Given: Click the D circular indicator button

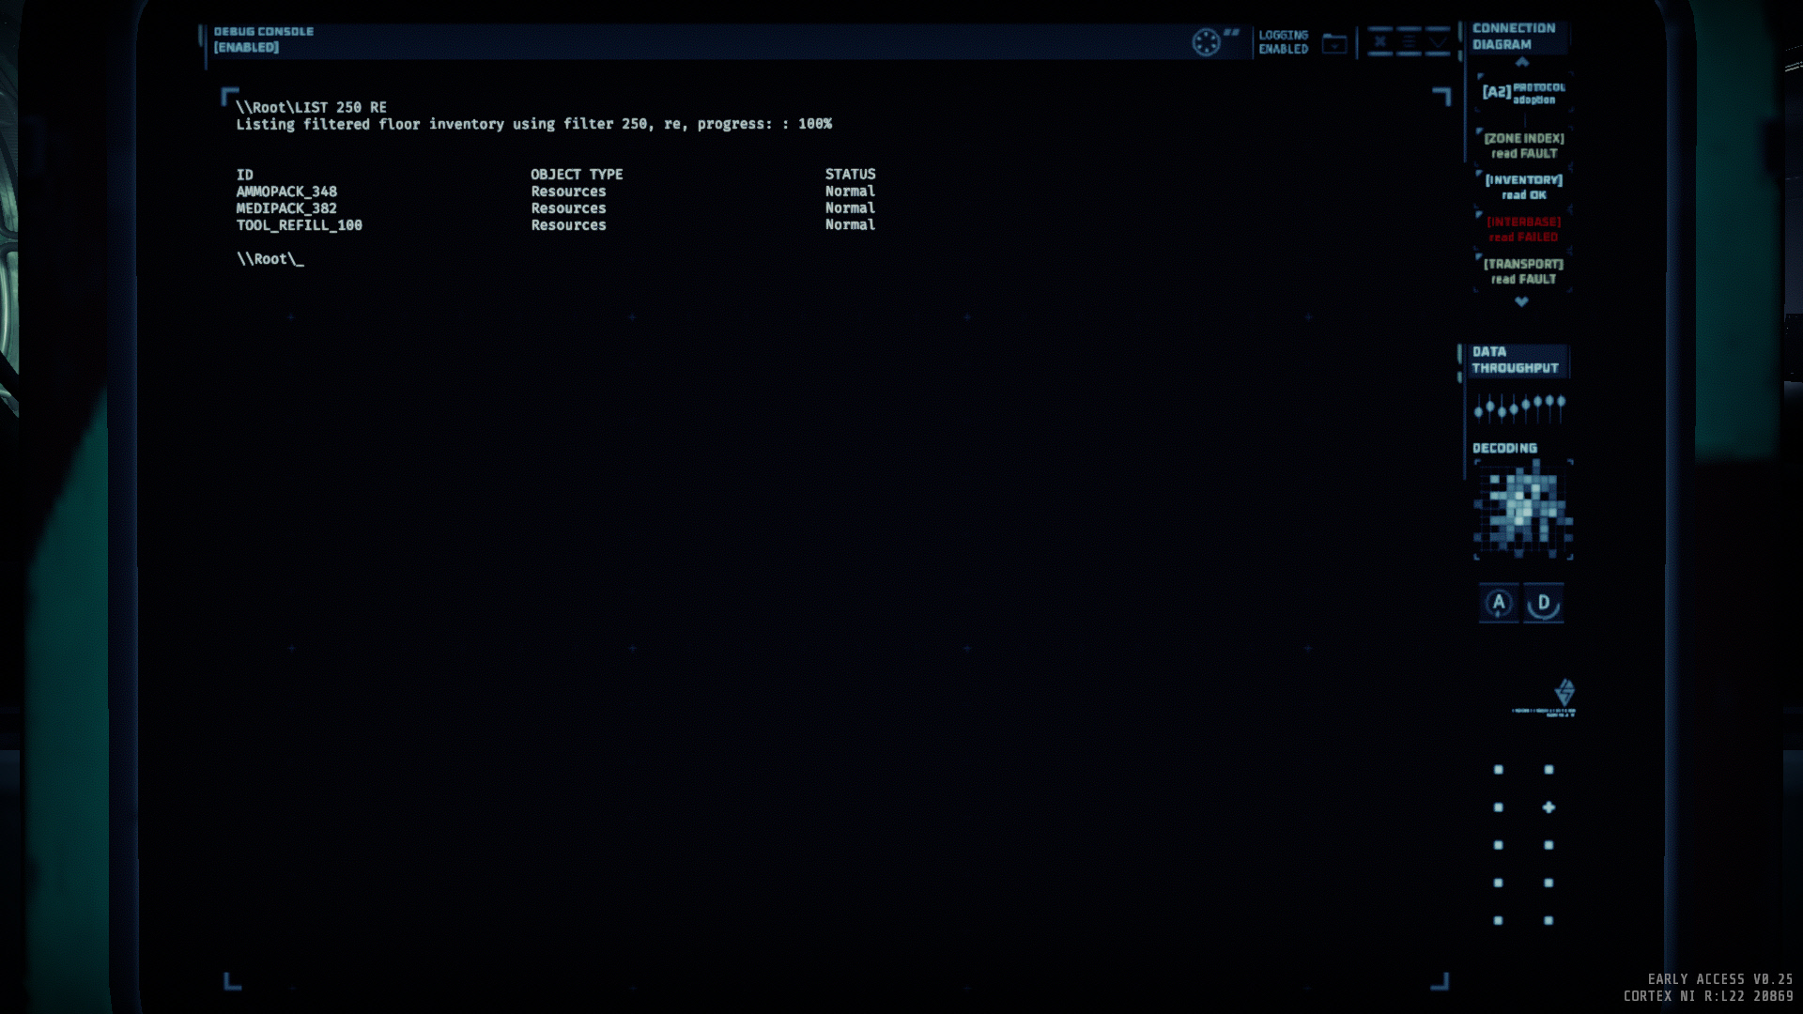Looking at the screenshot, I should coord(1543,603).
